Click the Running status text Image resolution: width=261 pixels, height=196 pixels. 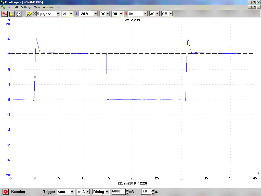click(x=18, y=191)
